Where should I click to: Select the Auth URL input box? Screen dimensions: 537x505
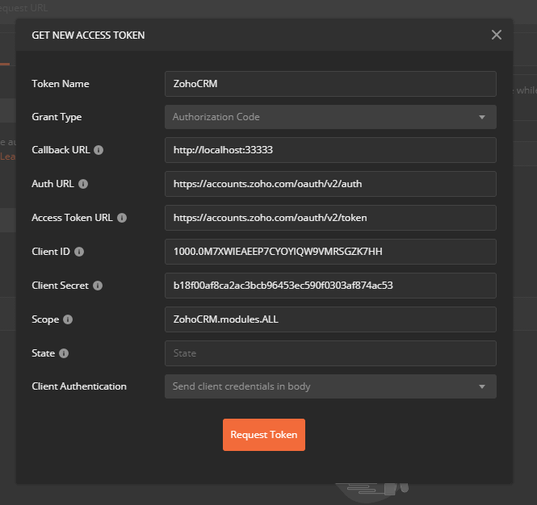pyautogui.click(x=329, y=184)
